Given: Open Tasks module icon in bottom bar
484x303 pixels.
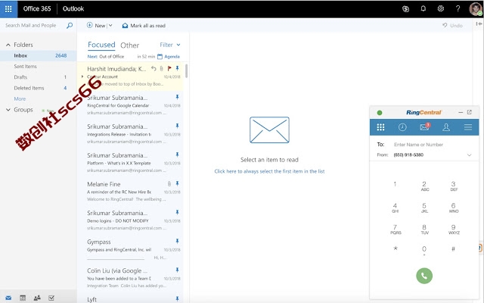Looking at the screenshot, I should coord(51,298).
